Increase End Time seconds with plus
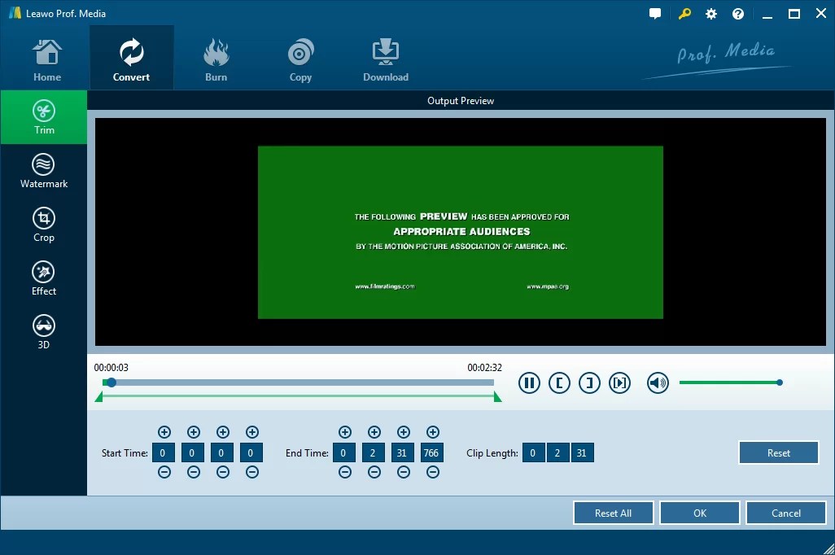Viewport: 835px width, 555px height. point(403,432)
